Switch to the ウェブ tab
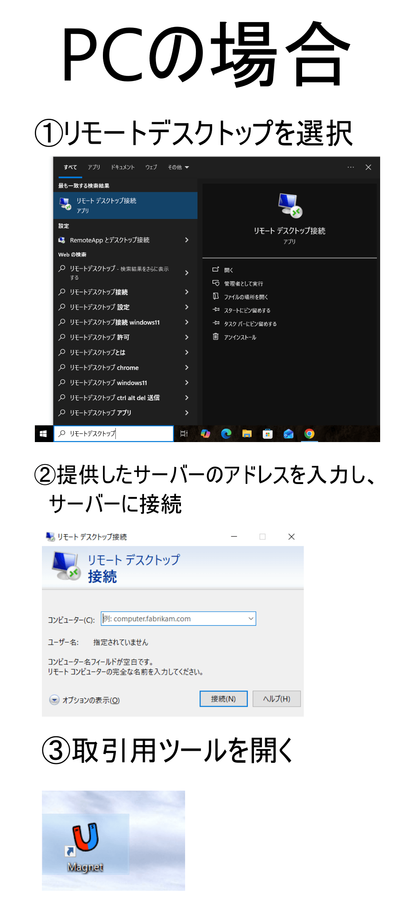This screenshot has height=902, width=415. (151, 167)
